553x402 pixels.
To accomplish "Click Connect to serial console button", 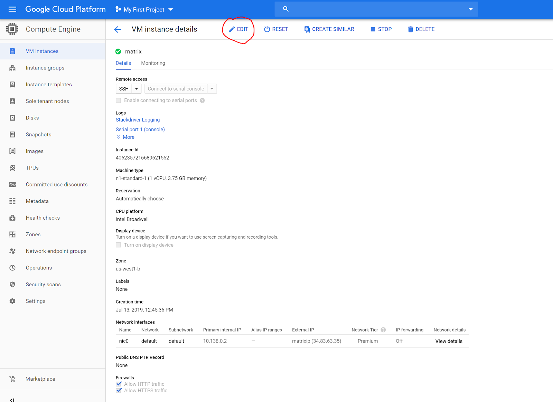I will 176,89.
